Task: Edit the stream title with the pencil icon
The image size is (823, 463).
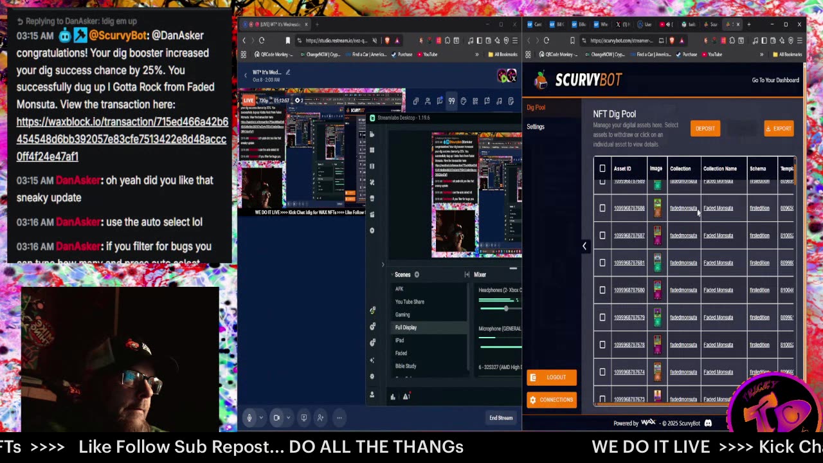Action: click(x=287, y=72)
